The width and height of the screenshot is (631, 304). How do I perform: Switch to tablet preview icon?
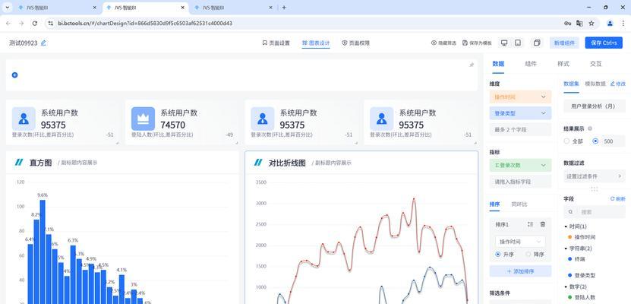coord(518,43)
